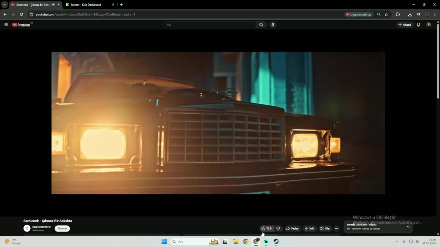Open Windows Start menu

tap(164, 242)
